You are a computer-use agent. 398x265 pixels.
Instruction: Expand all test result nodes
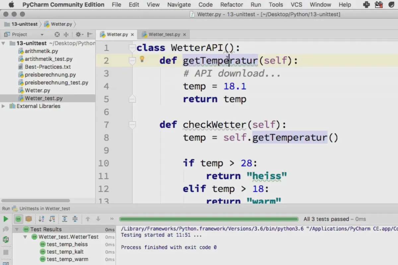(65, 219)
